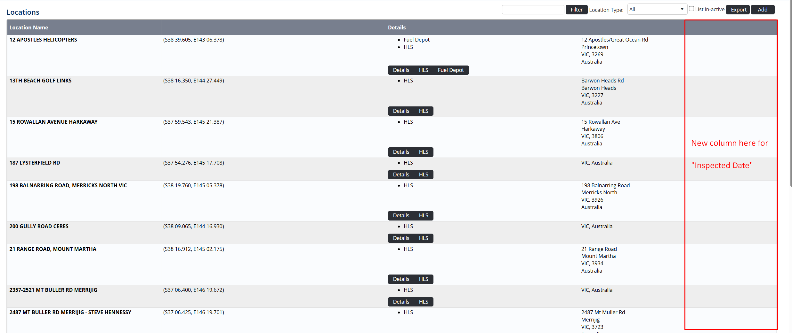This screenshot has width=792, height=333.
Task: Open Details for 15 Rowallan Avenue Harkaway
Action: [401, 152]
